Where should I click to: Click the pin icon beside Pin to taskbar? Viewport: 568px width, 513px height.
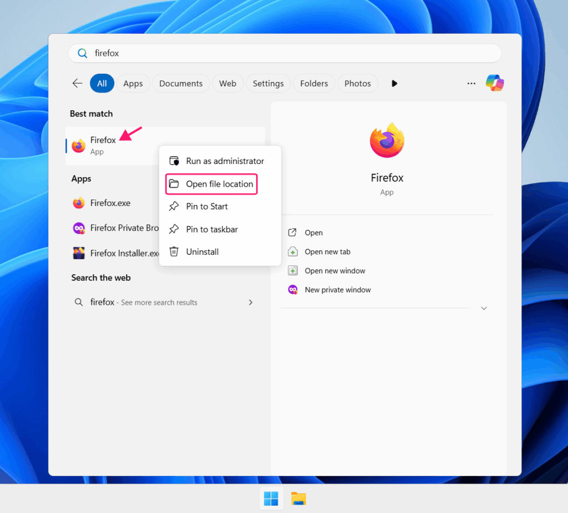pyautogui.click(x=174, y=229)
